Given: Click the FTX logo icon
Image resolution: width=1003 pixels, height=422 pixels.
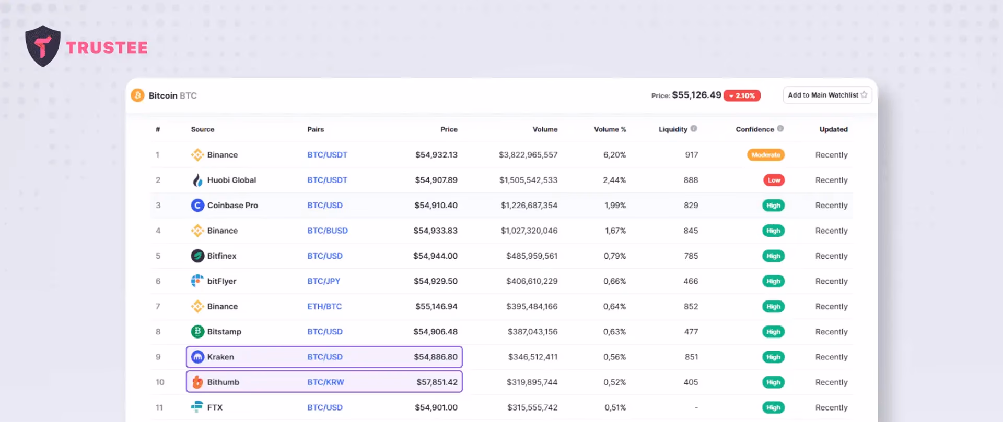Looking at the screenshot, I should (x=197, y=407).
